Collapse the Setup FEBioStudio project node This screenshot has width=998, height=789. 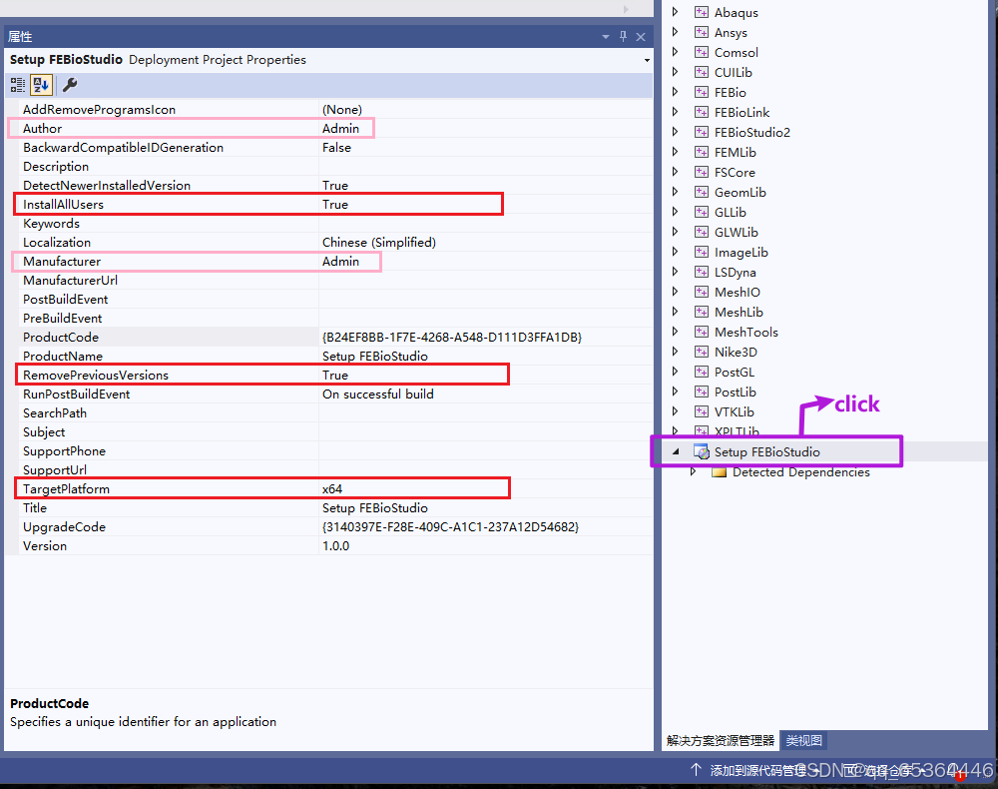coord(676,451)
